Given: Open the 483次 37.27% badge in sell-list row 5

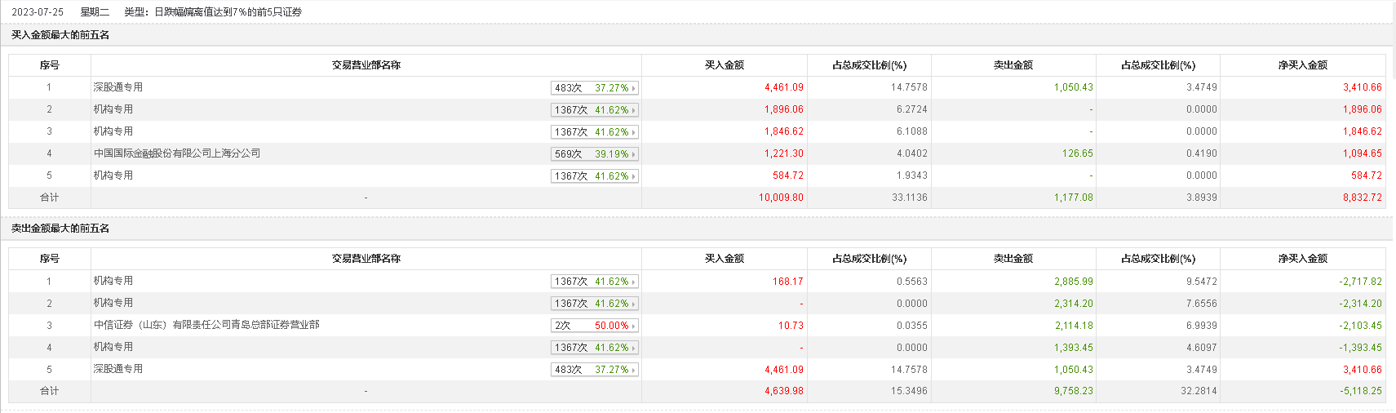Looking at the screenshot, I should click(594, 370).
